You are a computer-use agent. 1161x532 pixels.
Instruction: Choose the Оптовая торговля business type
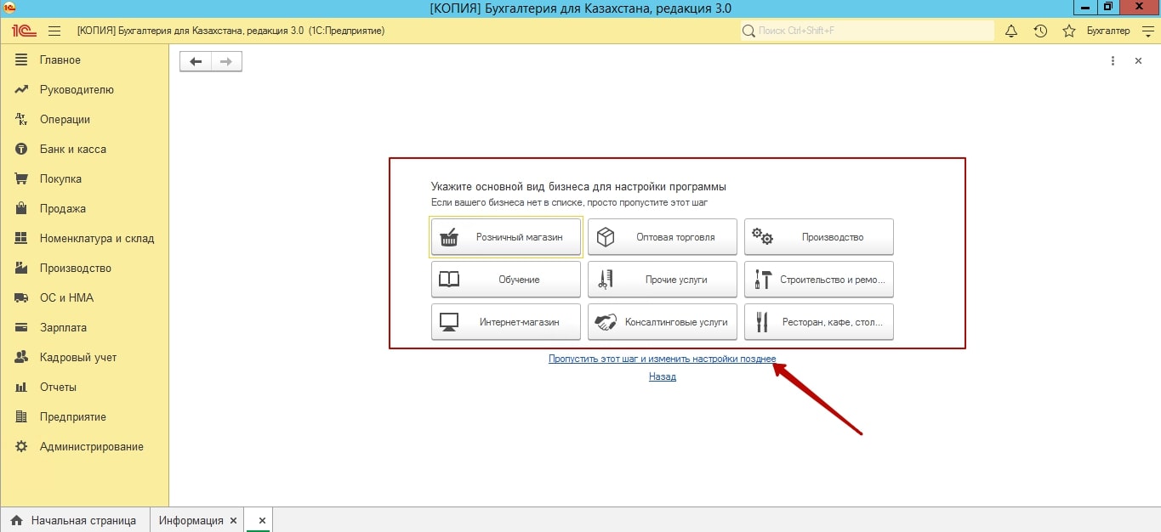[663, 237]
